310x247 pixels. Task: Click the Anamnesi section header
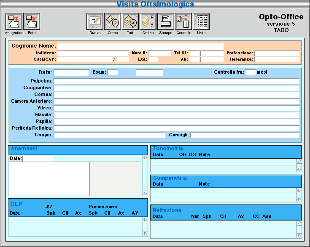click(x=78, y=150)
